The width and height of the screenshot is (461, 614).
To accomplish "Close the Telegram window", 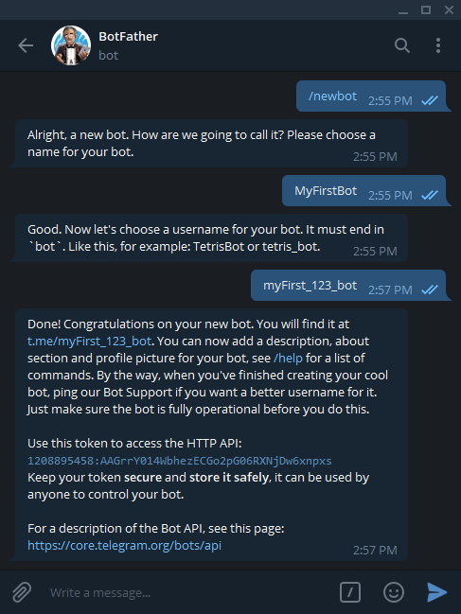I will click(449, 9).
